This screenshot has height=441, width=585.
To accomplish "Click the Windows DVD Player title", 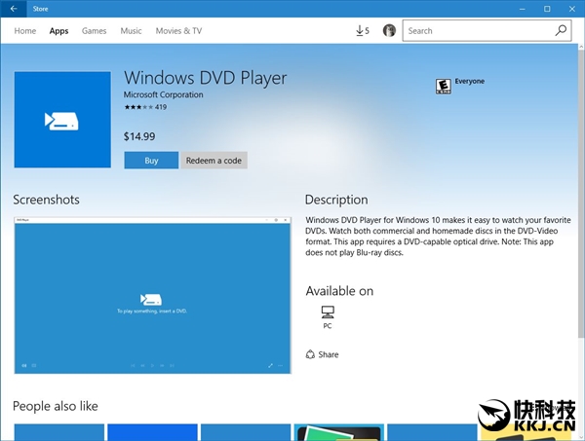I will 205,78.
